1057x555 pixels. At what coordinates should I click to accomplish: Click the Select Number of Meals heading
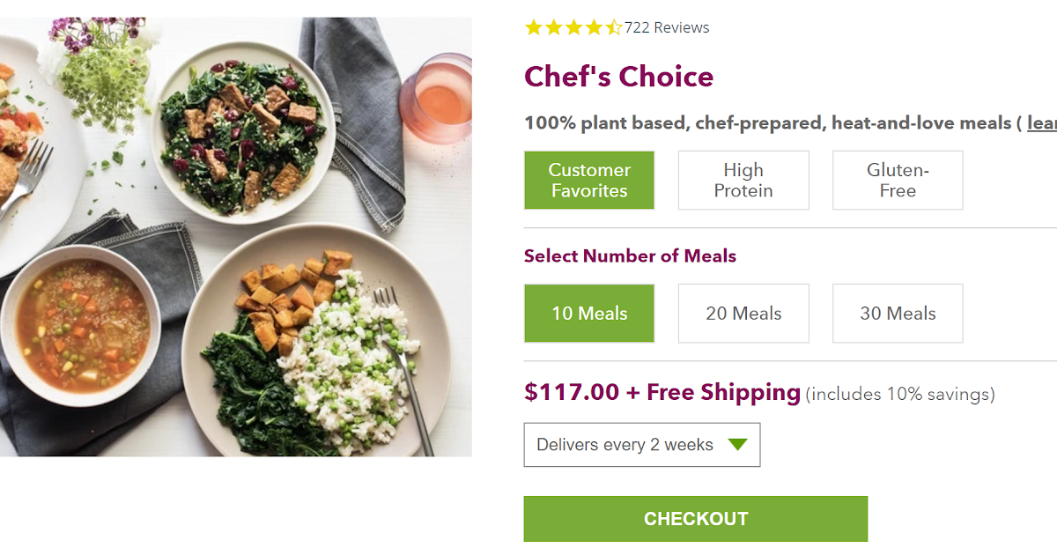[x=630, y=255]
